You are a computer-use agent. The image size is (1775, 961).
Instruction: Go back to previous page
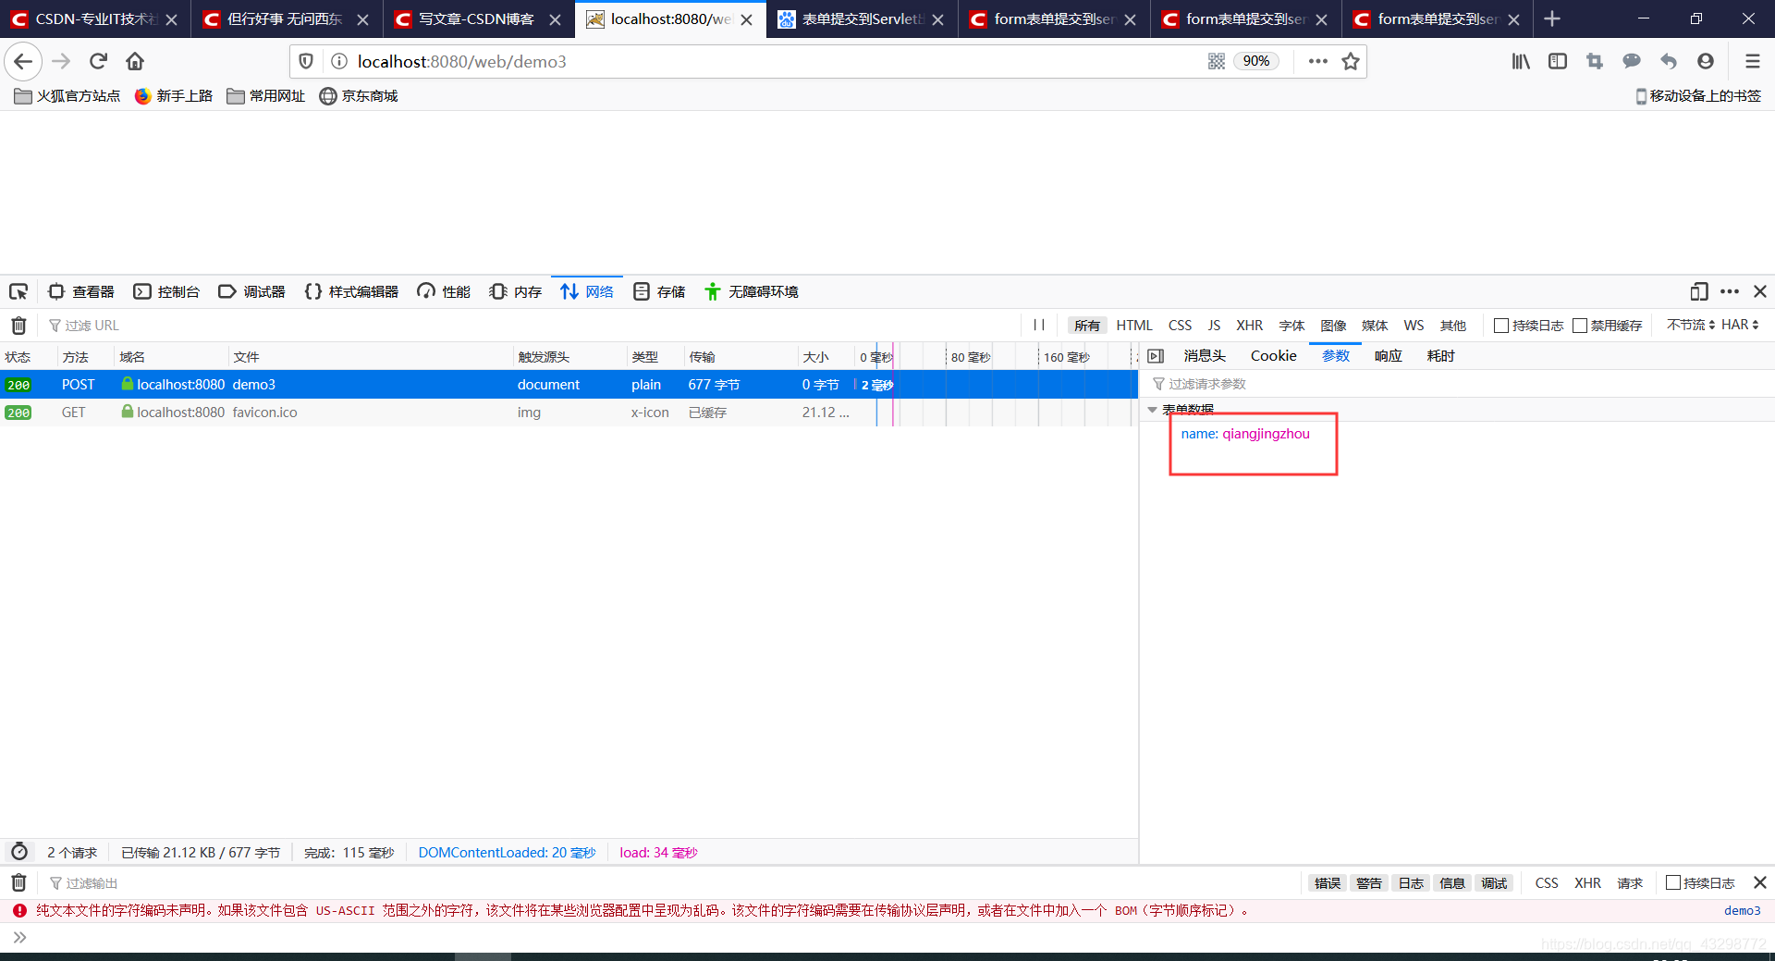[23, 61]
